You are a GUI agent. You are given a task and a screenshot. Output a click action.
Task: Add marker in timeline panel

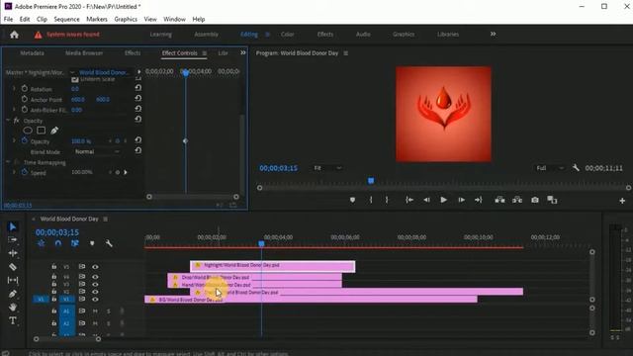[92, 243]
